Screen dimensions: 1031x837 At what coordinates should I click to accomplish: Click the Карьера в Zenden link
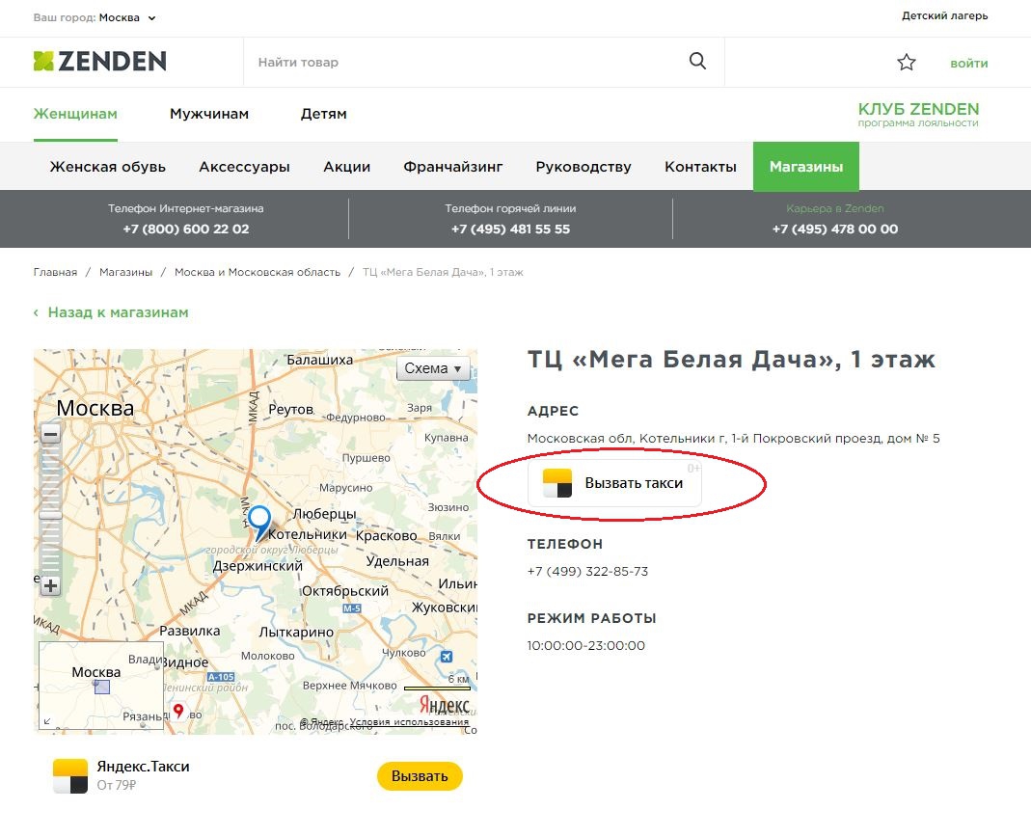point(835,208)
